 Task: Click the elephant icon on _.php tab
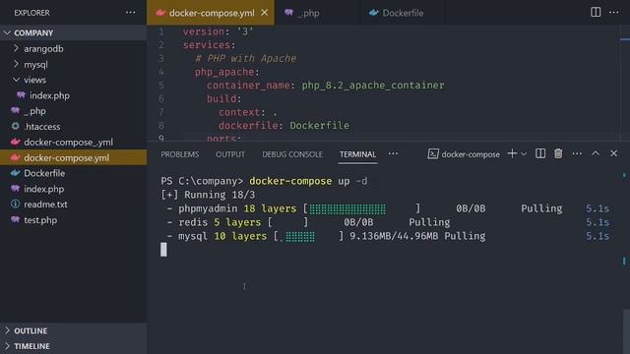pyautogui.click(x=288, y=13)
